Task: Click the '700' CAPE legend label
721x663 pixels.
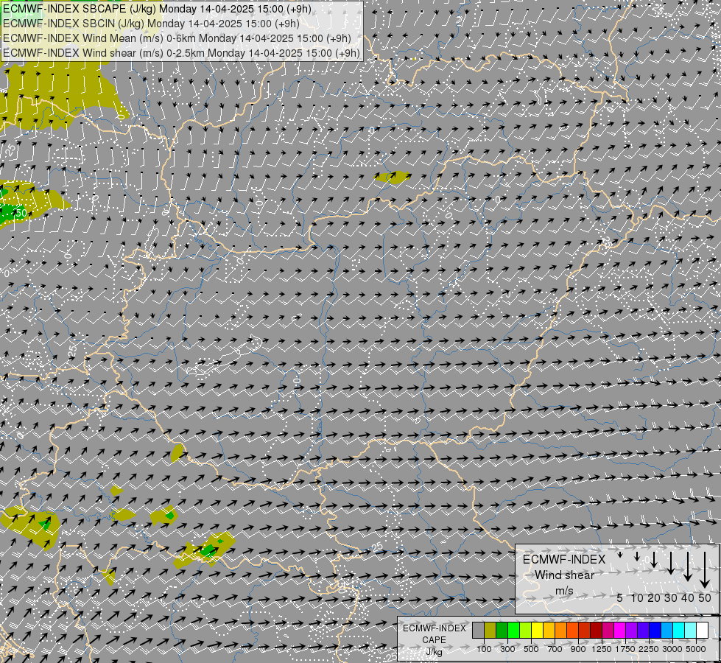Action: [555, 649]
